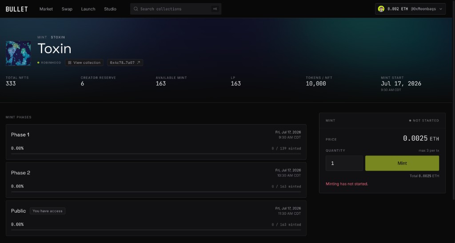Screen dimensions: 455x243
Task: Click the max 3 per tx text
Action: [429, 151]
